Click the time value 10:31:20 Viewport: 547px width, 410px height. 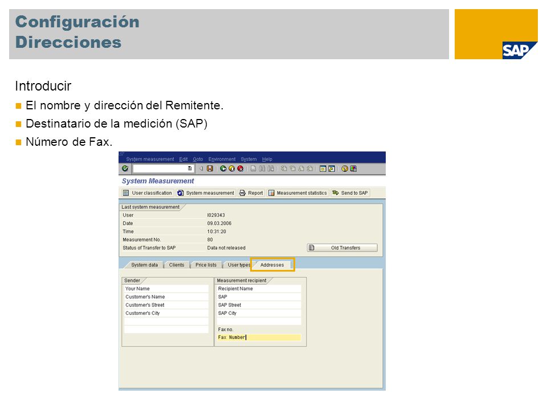[217, 232]
